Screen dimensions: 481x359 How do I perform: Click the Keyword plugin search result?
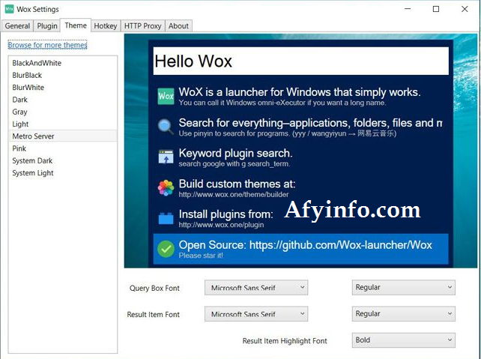tap(300, 157)
